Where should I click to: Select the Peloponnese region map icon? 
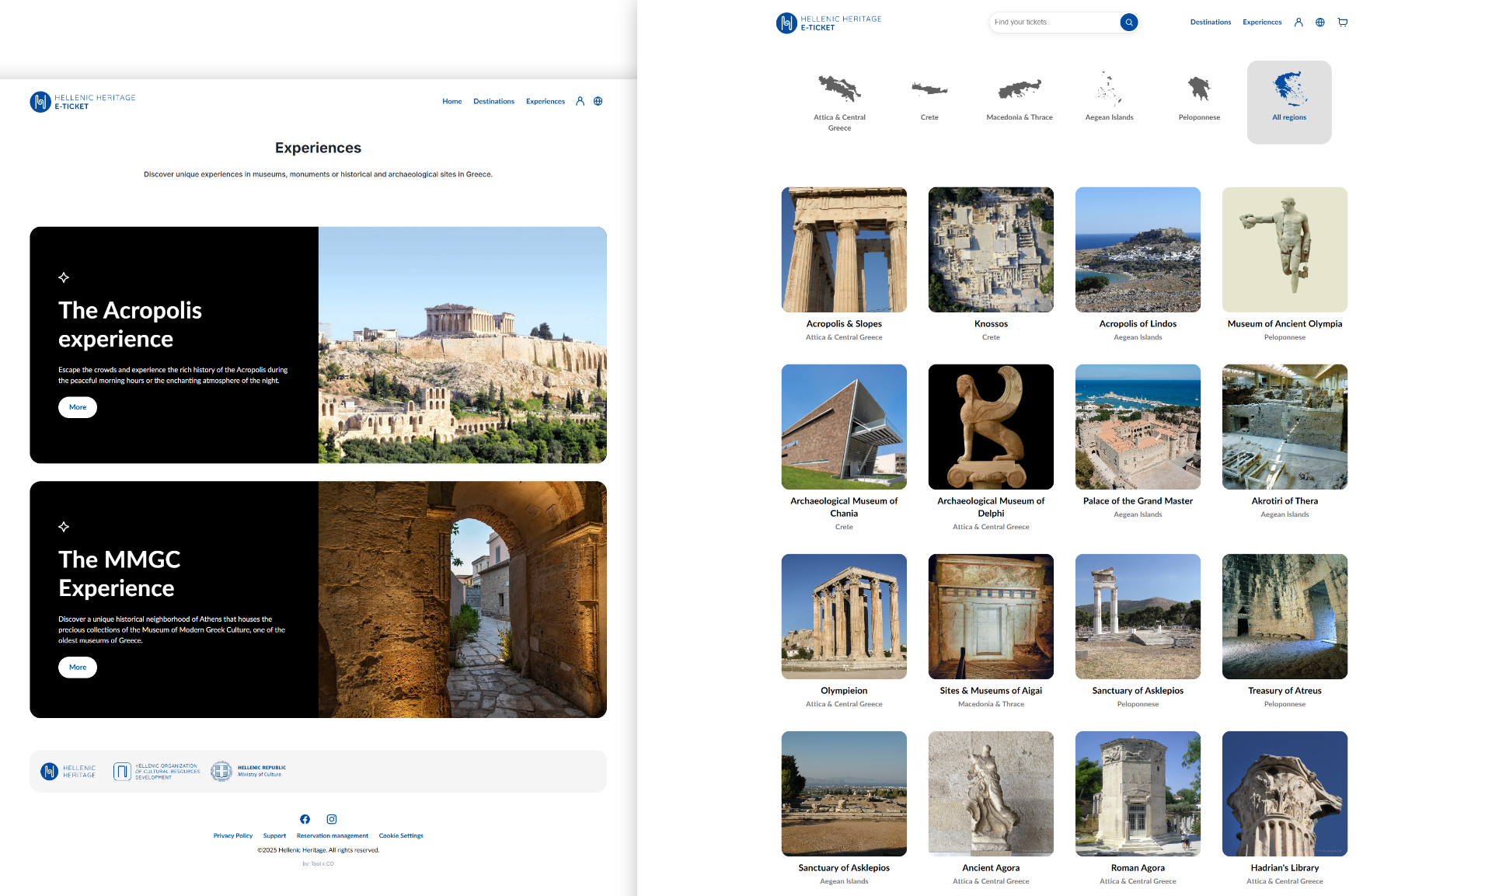[1199, 90]
